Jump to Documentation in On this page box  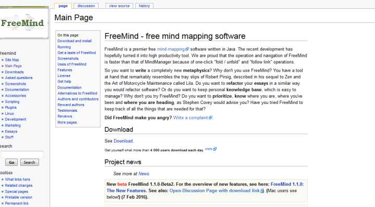click(x=69, y=87)
